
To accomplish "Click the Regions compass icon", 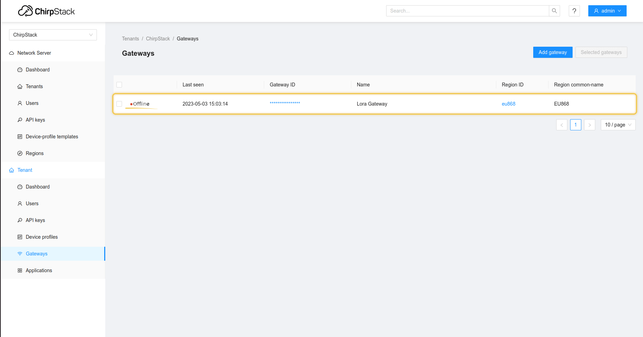I will pyautogui.click(x=20, y=153).
